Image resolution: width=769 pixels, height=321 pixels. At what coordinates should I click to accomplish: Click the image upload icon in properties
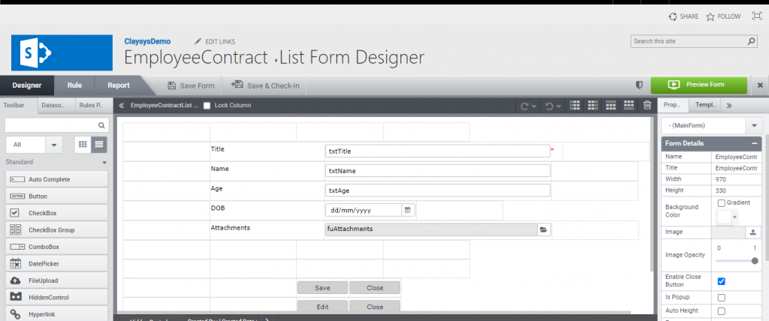753,232
